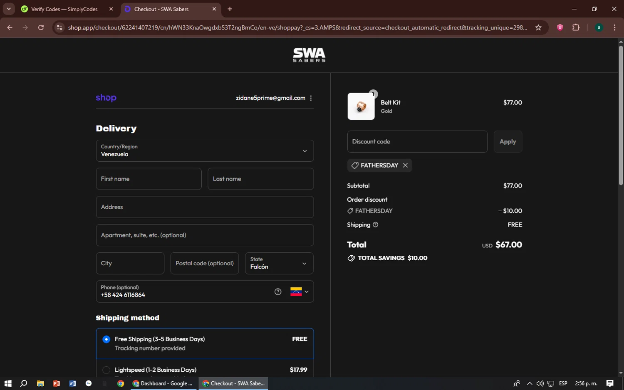Open File Explorer from the taskbar

40,383
